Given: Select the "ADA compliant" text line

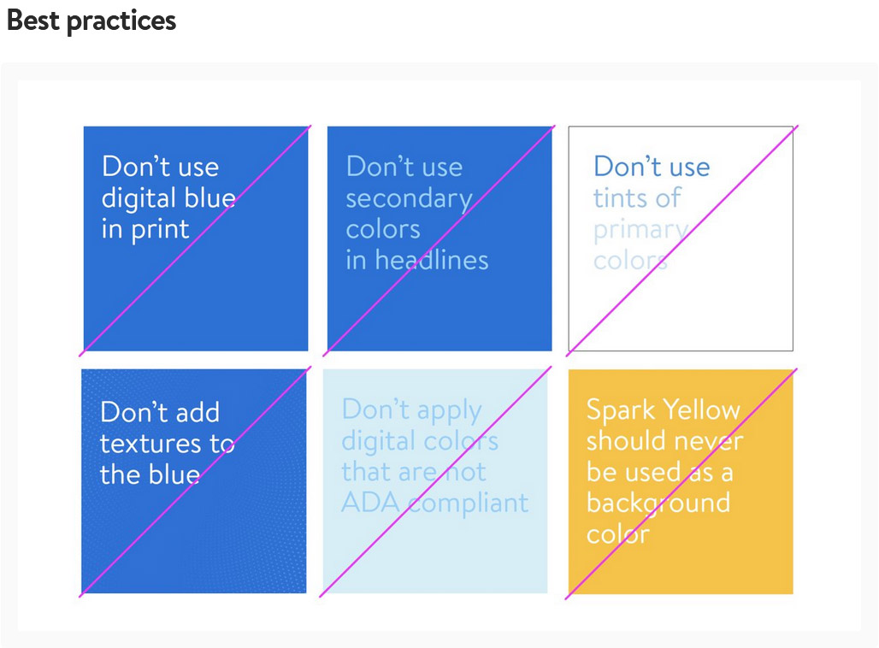Looking at the screenshot, I should (434, 503).
